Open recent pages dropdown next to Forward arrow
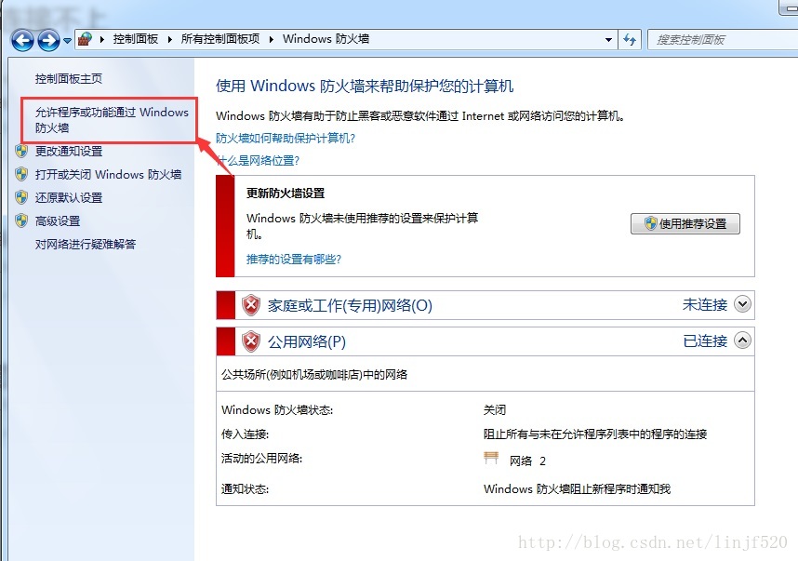Image resolution: width=798 pixels, height=561 pixels. click(x=67, y=41)
